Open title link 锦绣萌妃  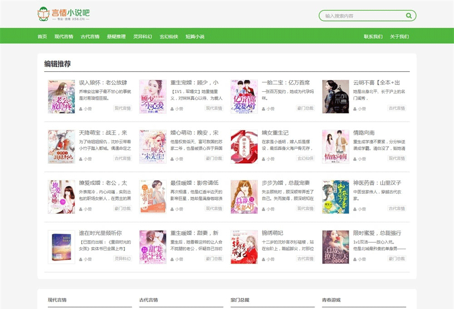(x=272, y=233)
